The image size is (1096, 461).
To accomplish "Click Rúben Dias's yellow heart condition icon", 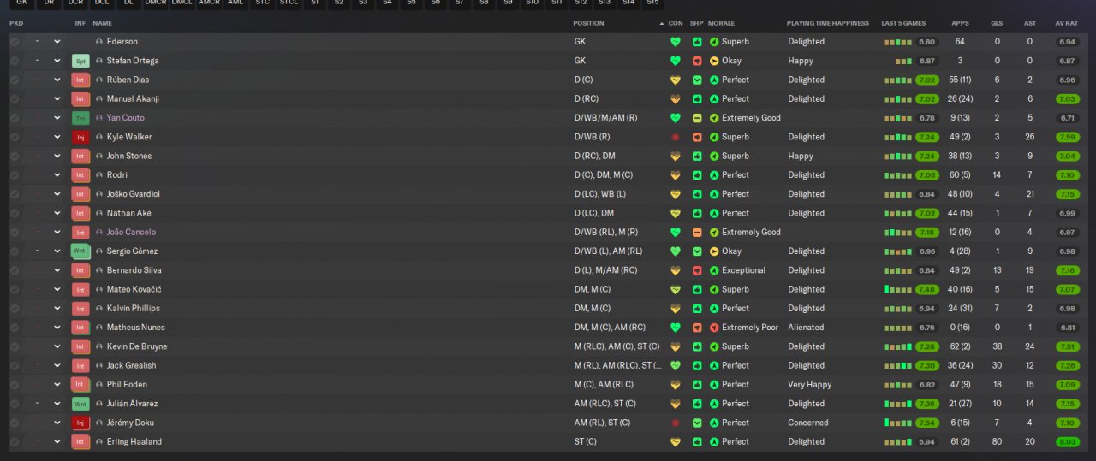I will 675,80.
